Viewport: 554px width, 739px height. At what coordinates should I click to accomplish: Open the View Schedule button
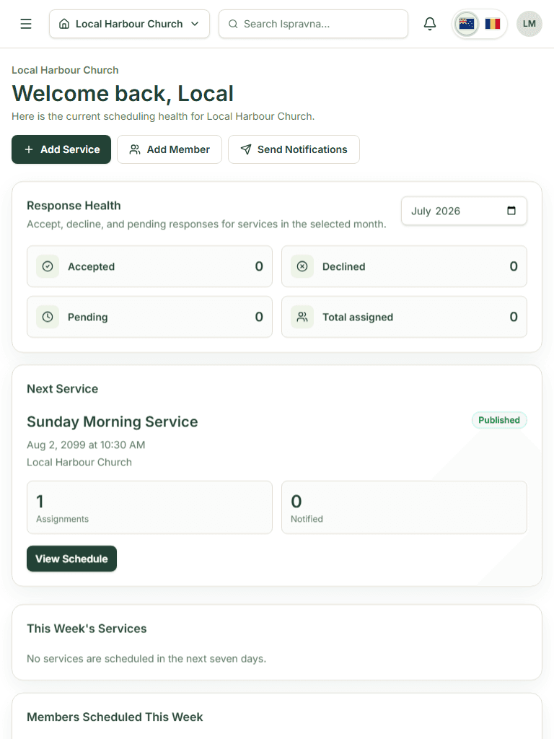(x=71, y=559)
